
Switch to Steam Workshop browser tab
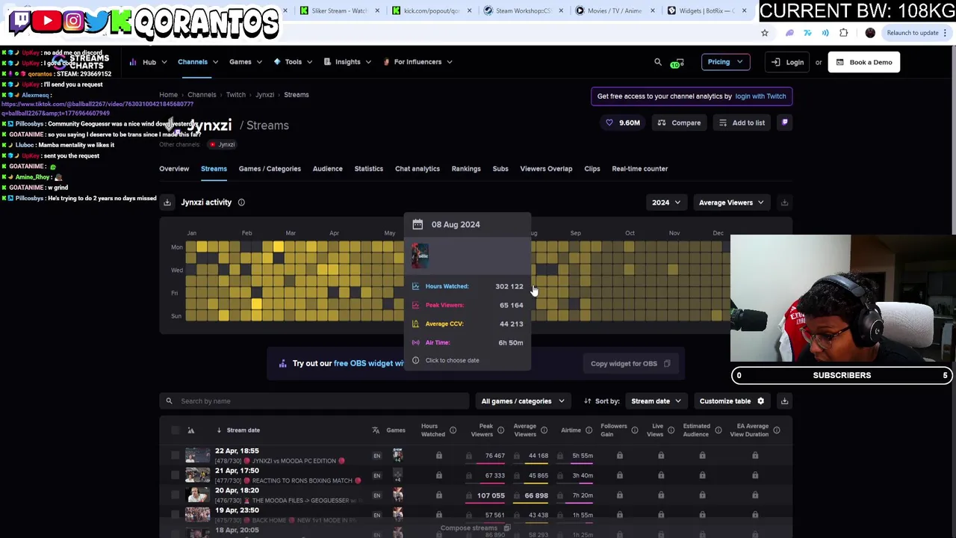(x=524, y=10)
